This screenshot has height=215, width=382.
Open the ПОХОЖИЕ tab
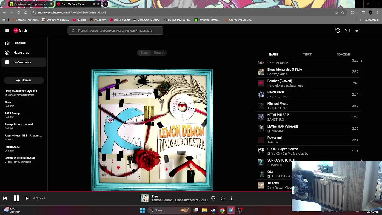point(343,54)
